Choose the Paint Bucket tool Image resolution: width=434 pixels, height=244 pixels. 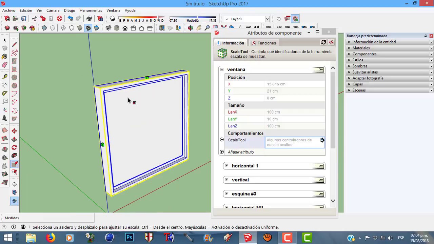click(5, 57)
